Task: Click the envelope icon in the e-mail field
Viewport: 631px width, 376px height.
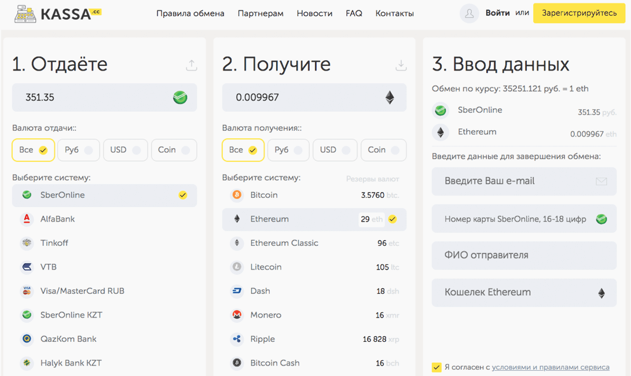Action: 601,182
